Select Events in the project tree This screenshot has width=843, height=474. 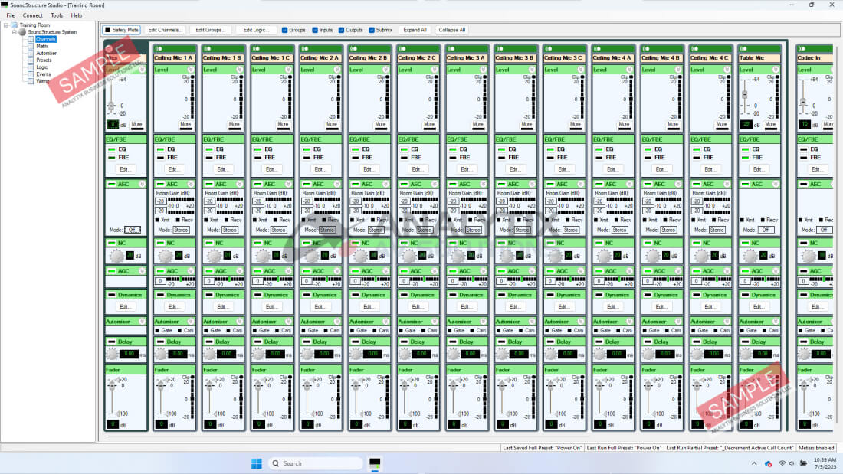point(44,74)
